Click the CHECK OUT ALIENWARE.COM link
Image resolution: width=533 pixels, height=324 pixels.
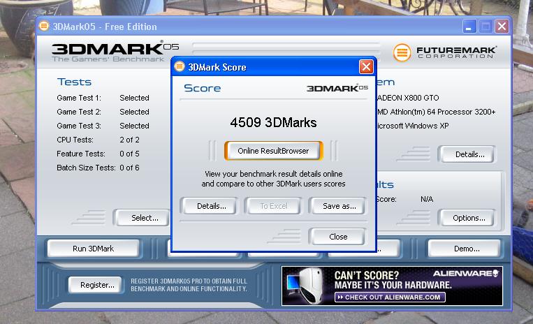(x=390, y=297)
